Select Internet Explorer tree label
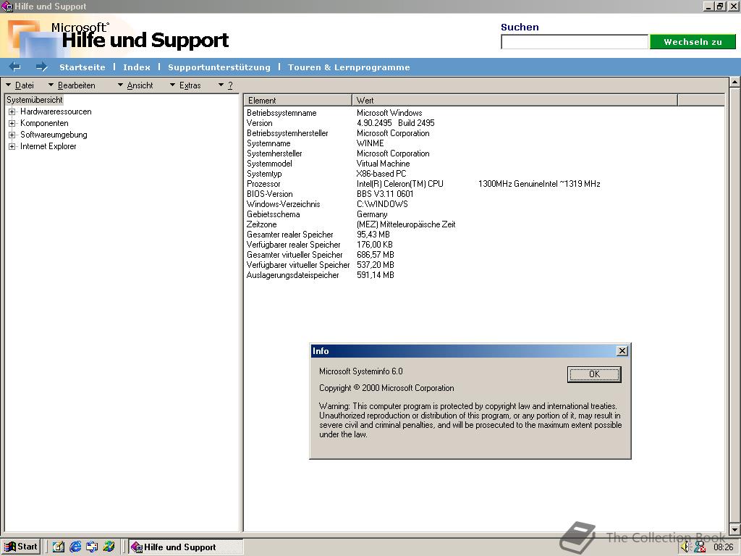This screenshot has width=741, height=556. click(x=48, y=146)
